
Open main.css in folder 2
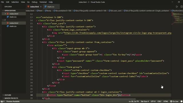pos(13,26)
